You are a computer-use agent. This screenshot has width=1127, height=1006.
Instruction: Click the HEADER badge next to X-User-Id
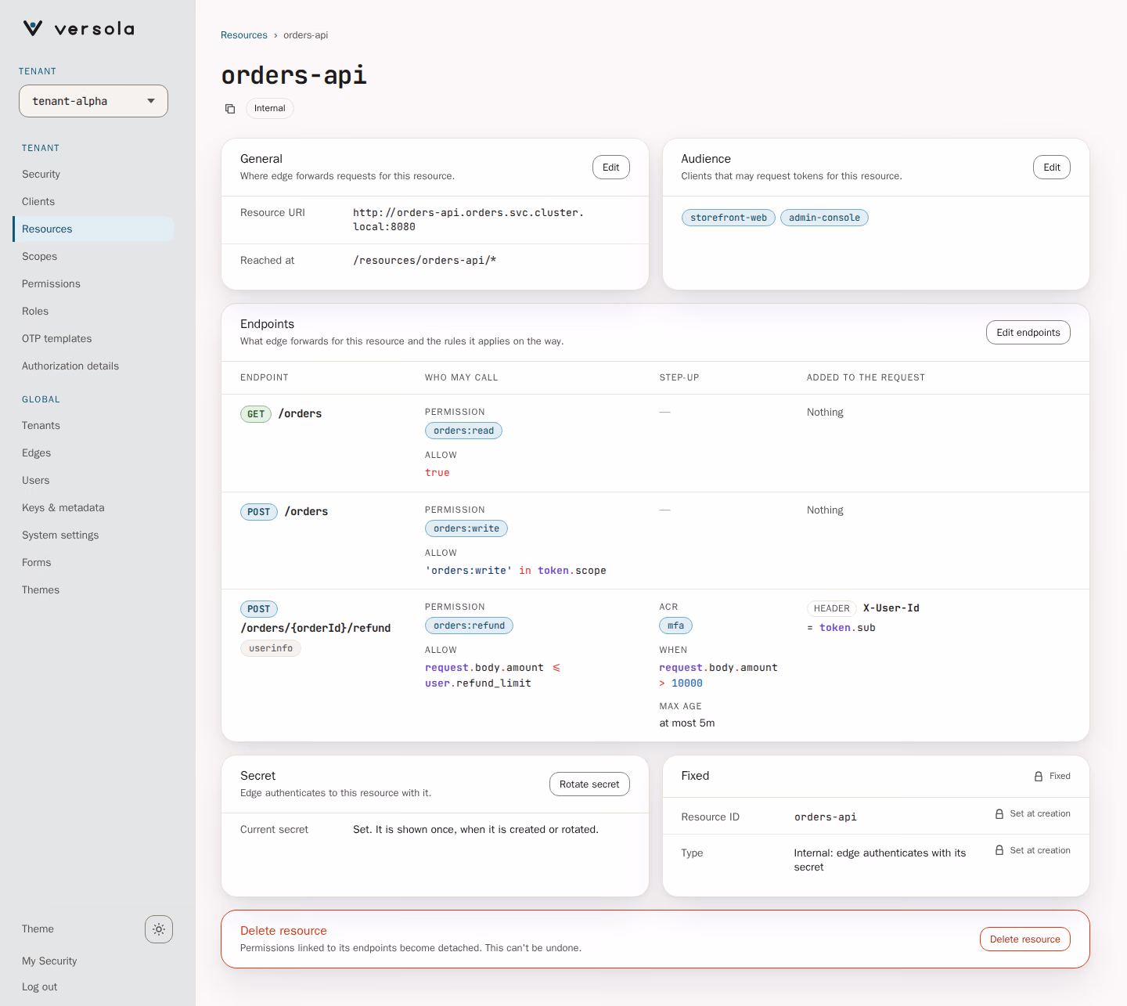coord(831,608)
